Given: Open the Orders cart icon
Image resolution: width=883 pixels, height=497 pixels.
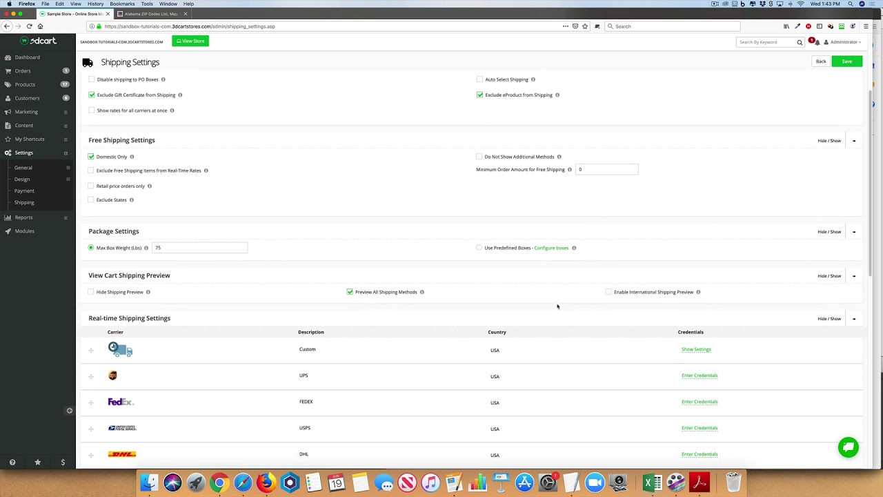Looking at the screenshot, I should pos(8,71).
